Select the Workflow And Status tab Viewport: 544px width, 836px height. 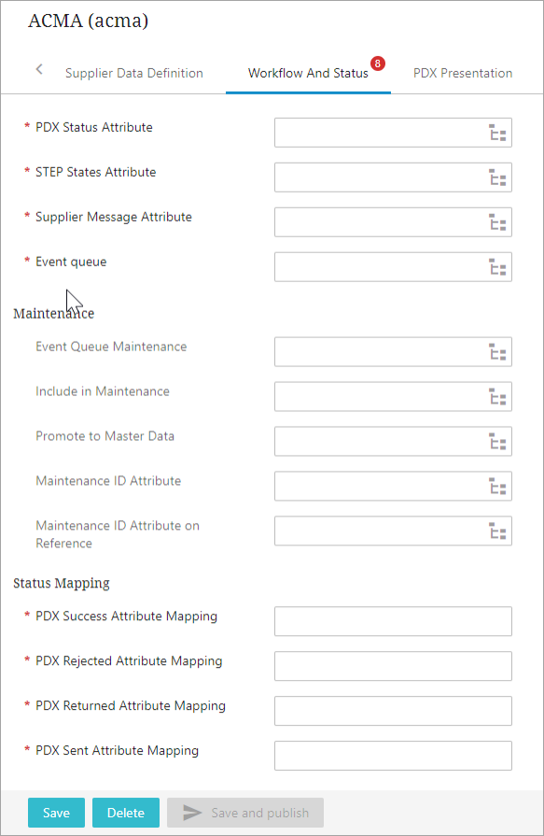[x=308, y=73]
